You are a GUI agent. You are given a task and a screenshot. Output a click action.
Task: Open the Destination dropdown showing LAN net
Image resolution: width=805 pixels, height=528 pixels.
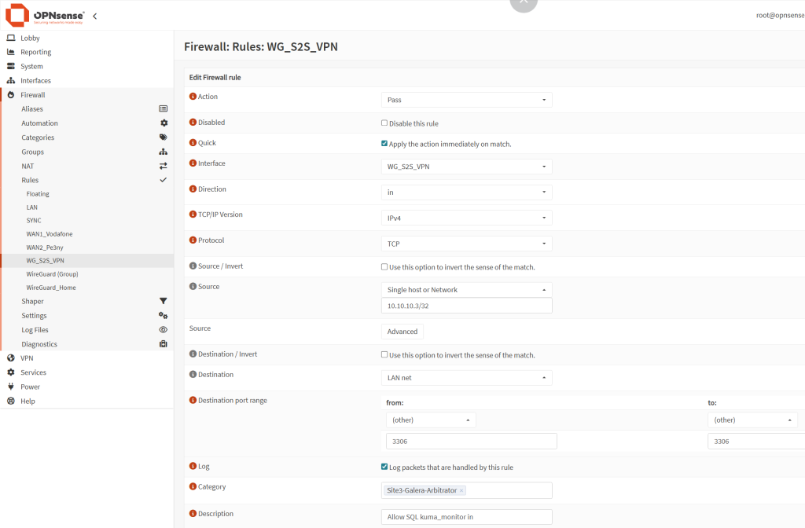466,377
